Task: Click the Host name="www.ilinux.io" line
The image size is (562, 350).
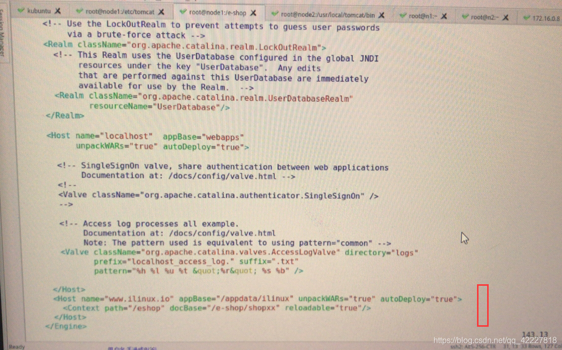Action: [257, 299]
